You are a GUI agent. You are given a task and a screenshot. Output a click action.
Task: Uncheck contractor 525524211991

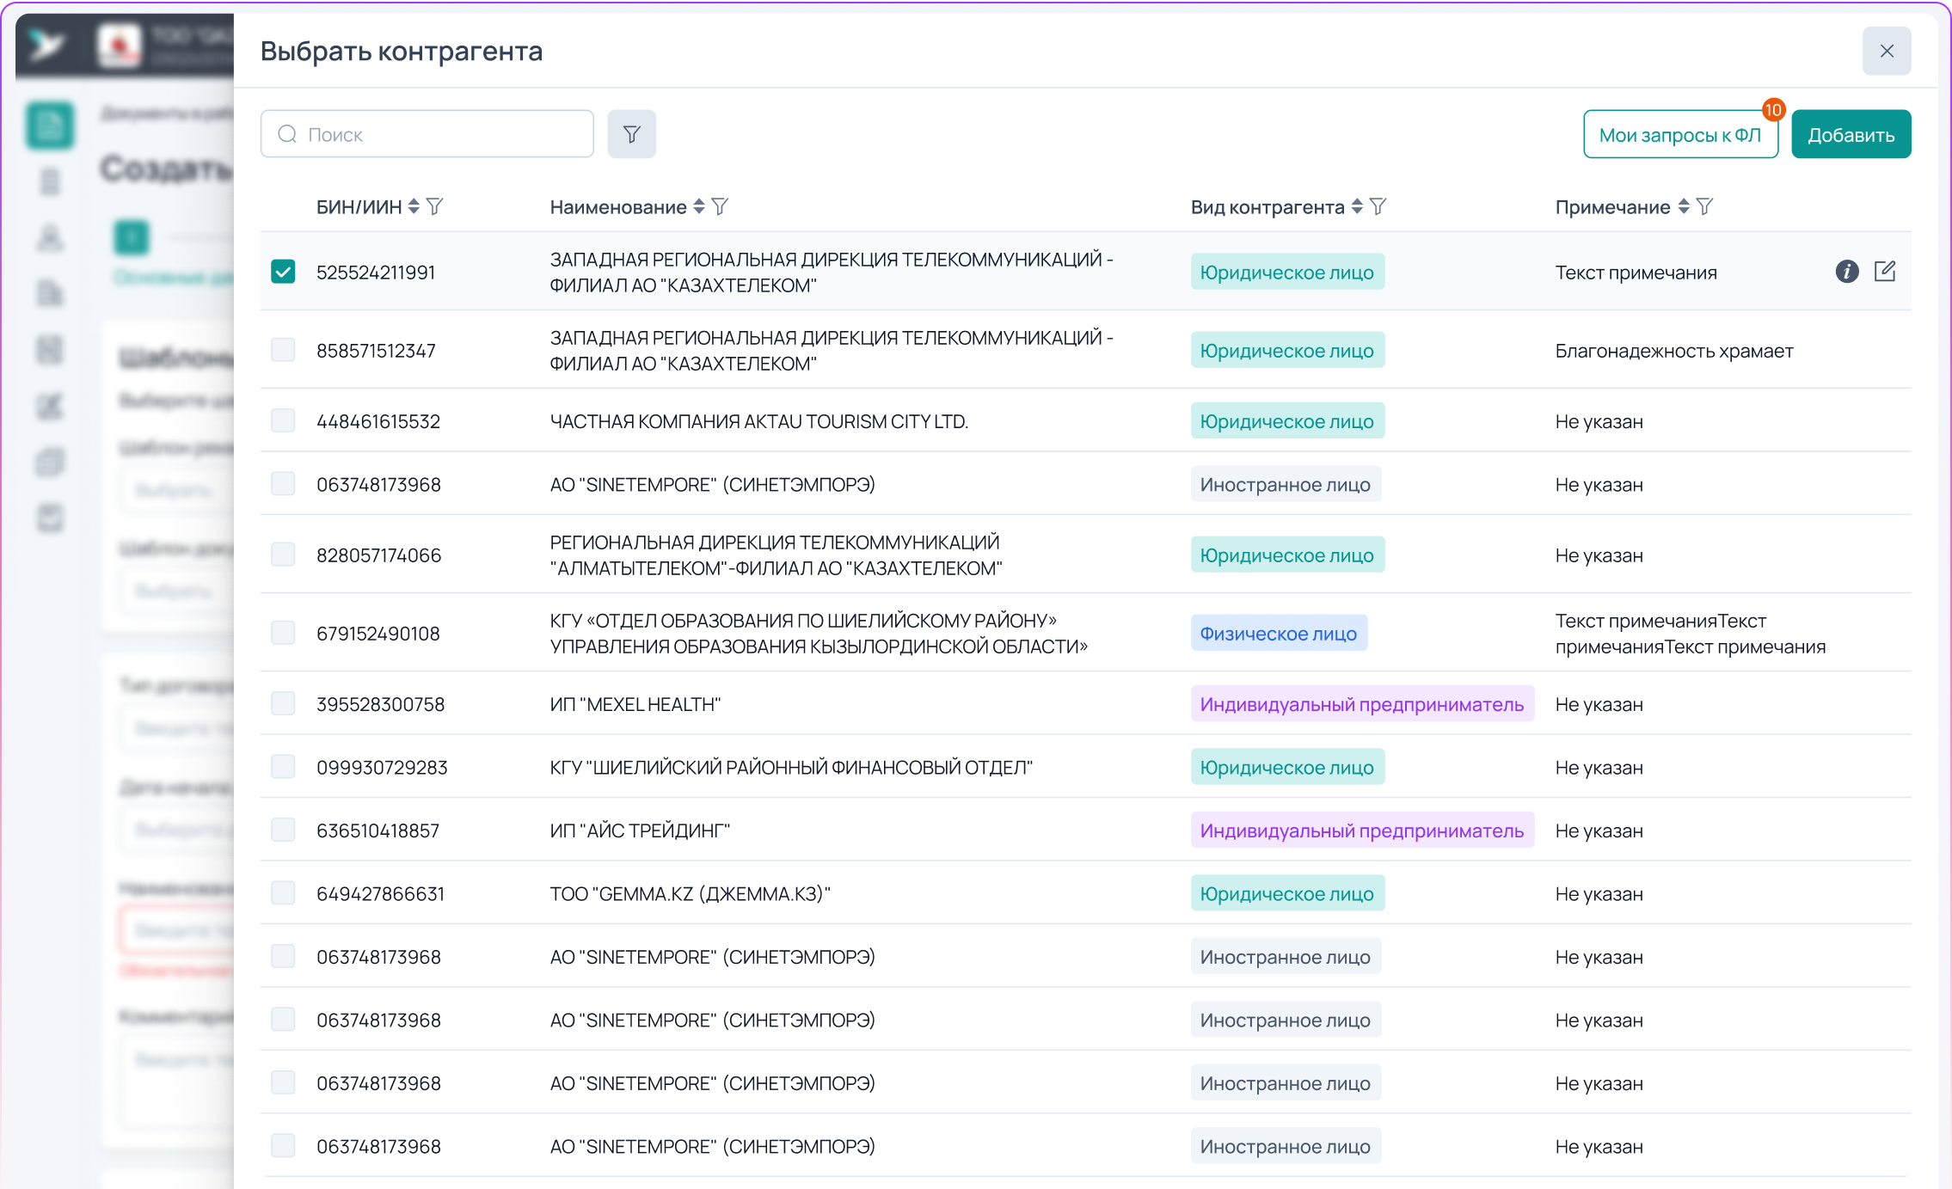283,272
